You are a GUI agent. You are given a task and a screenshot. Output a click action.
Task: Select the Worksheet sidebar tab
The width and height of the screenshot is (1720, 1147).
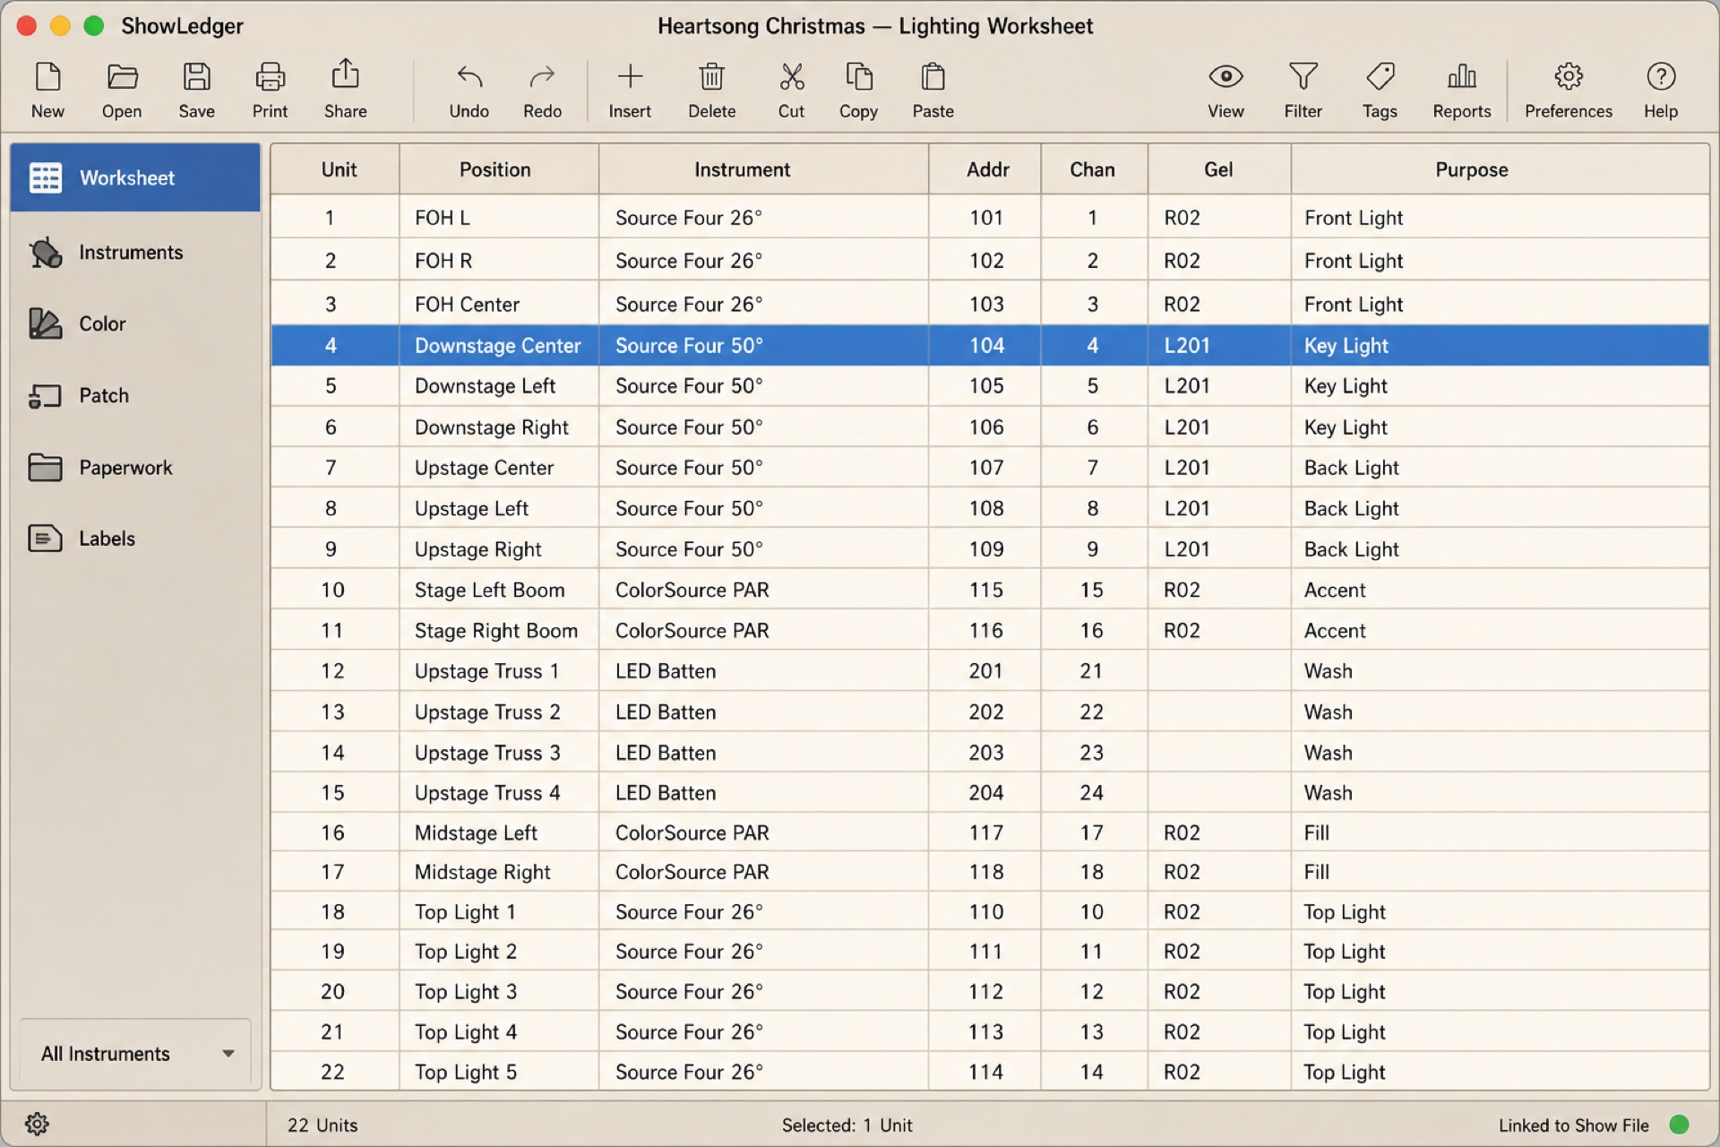[x=135, y=177]
